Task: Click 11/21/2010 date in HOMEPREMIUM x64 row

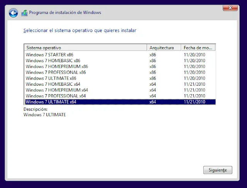Action: (195, 90)
